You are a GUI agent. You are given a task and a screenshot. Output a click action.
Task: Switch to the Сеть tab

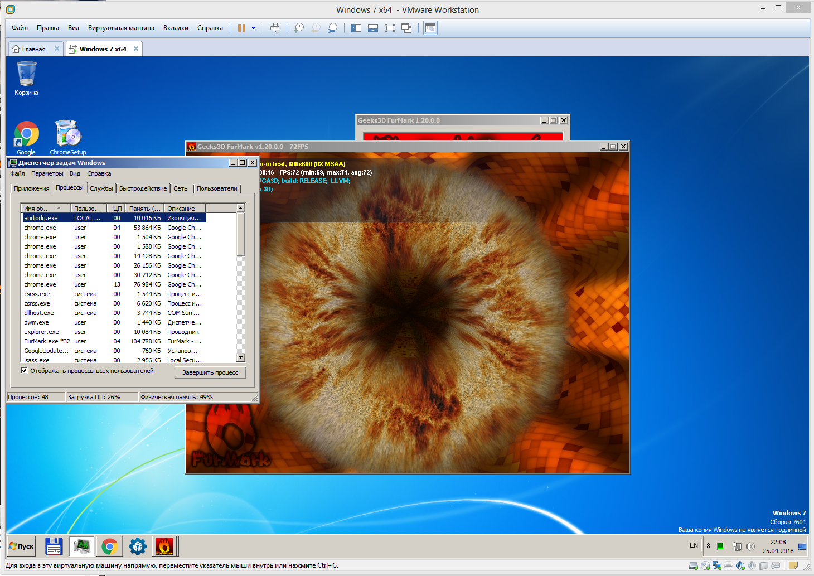pyautogui.click(x=181, y=188)
